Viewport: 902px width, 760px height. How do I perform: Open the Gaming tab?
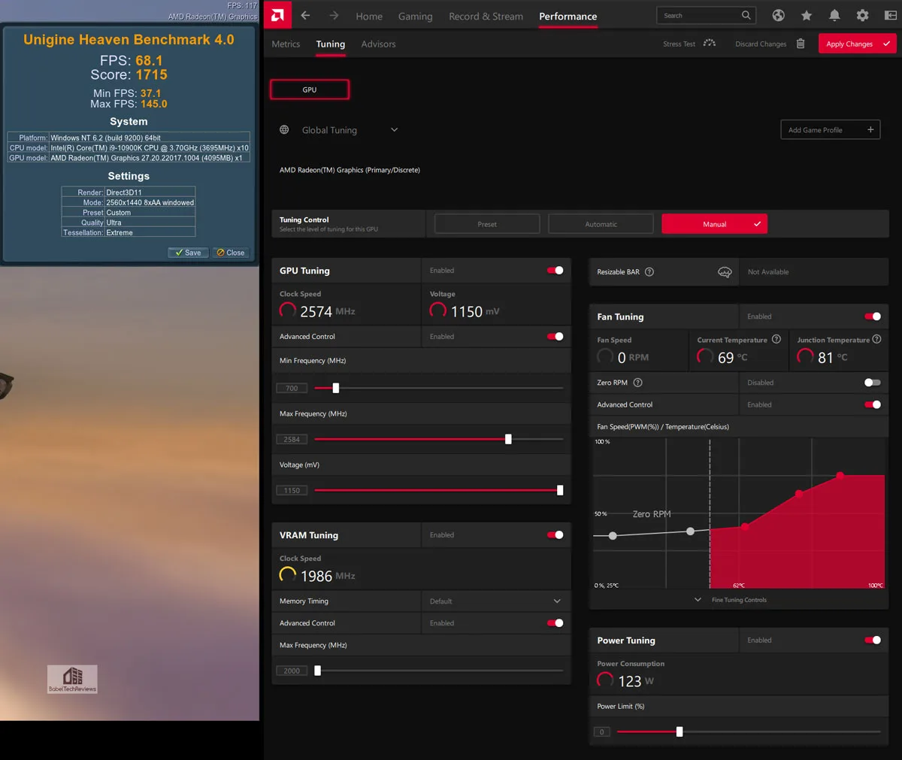pos(416,17)
